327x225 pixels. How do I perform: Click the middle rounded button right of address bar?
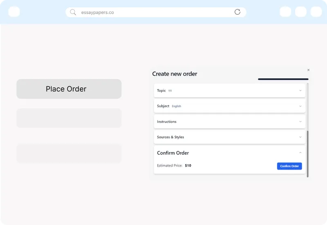pyautogui.click(x=301, y=12)
